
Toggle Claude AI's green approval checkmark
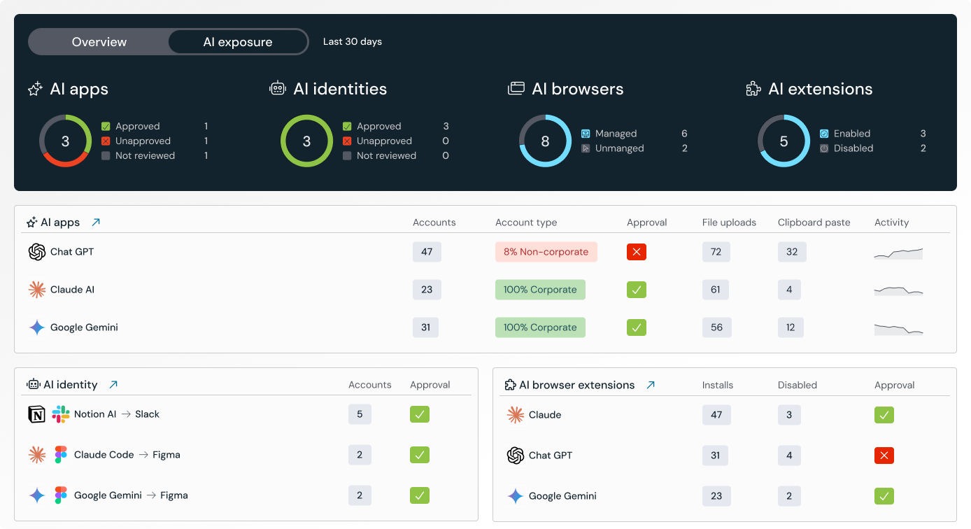pos(636,290)
